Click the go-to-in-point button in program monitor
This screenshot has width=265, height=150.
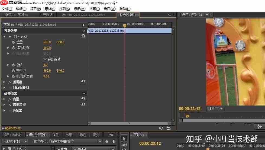pos(260,126)
